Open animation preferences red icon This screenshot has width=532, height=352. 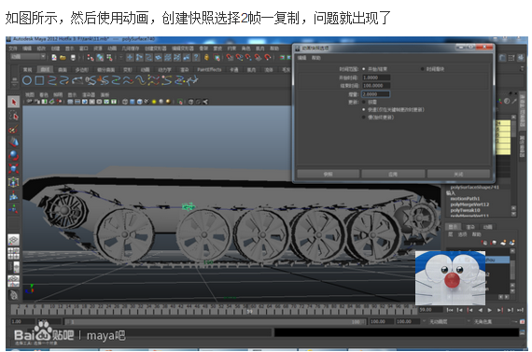tap(522, 321)
